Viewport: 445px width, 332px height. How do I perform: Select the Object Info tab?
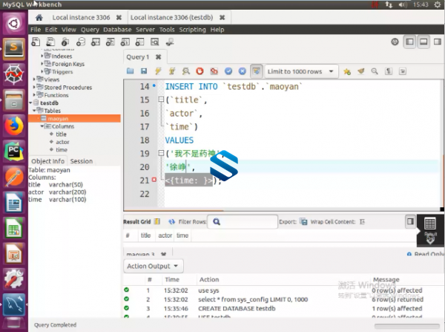click(47, 161)
